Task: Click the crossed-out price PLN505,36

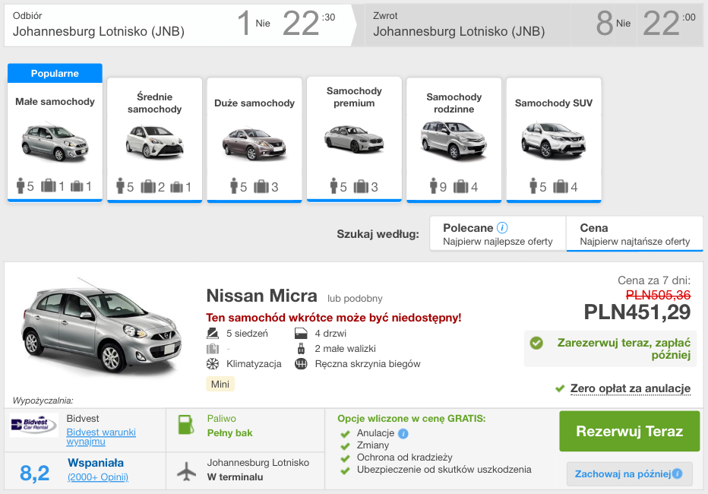Action: [x=658, y=295]
